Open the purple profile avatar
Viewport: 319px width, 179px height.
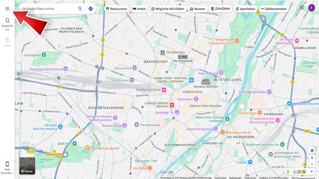[x=311, y=8]
